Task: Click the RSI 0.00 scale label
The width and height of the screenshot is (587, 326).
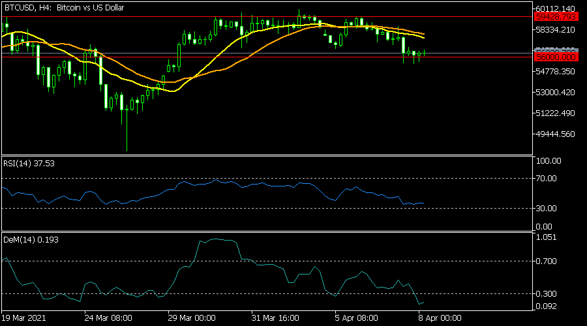Action: click(544, 227)
